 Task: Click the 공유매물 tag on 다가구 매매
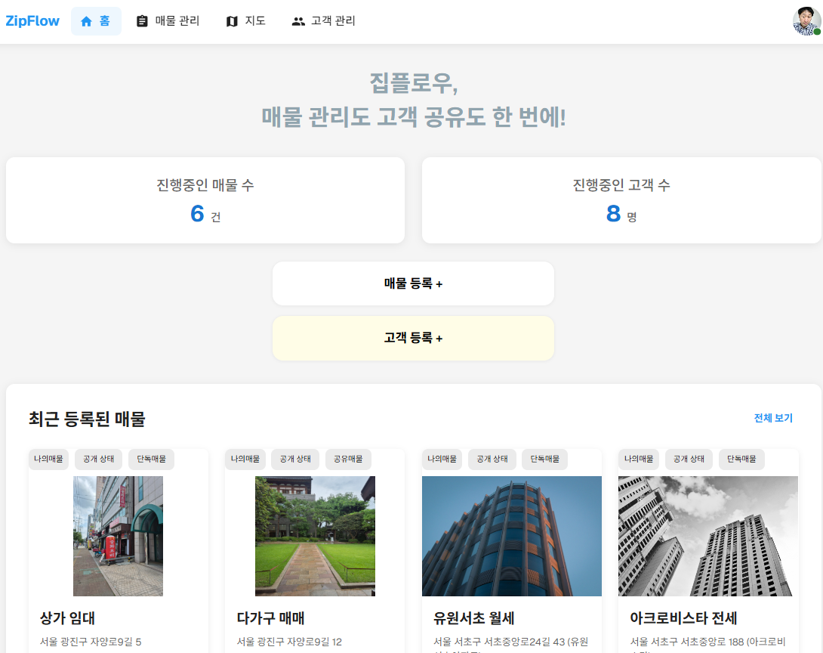[348, 459]
